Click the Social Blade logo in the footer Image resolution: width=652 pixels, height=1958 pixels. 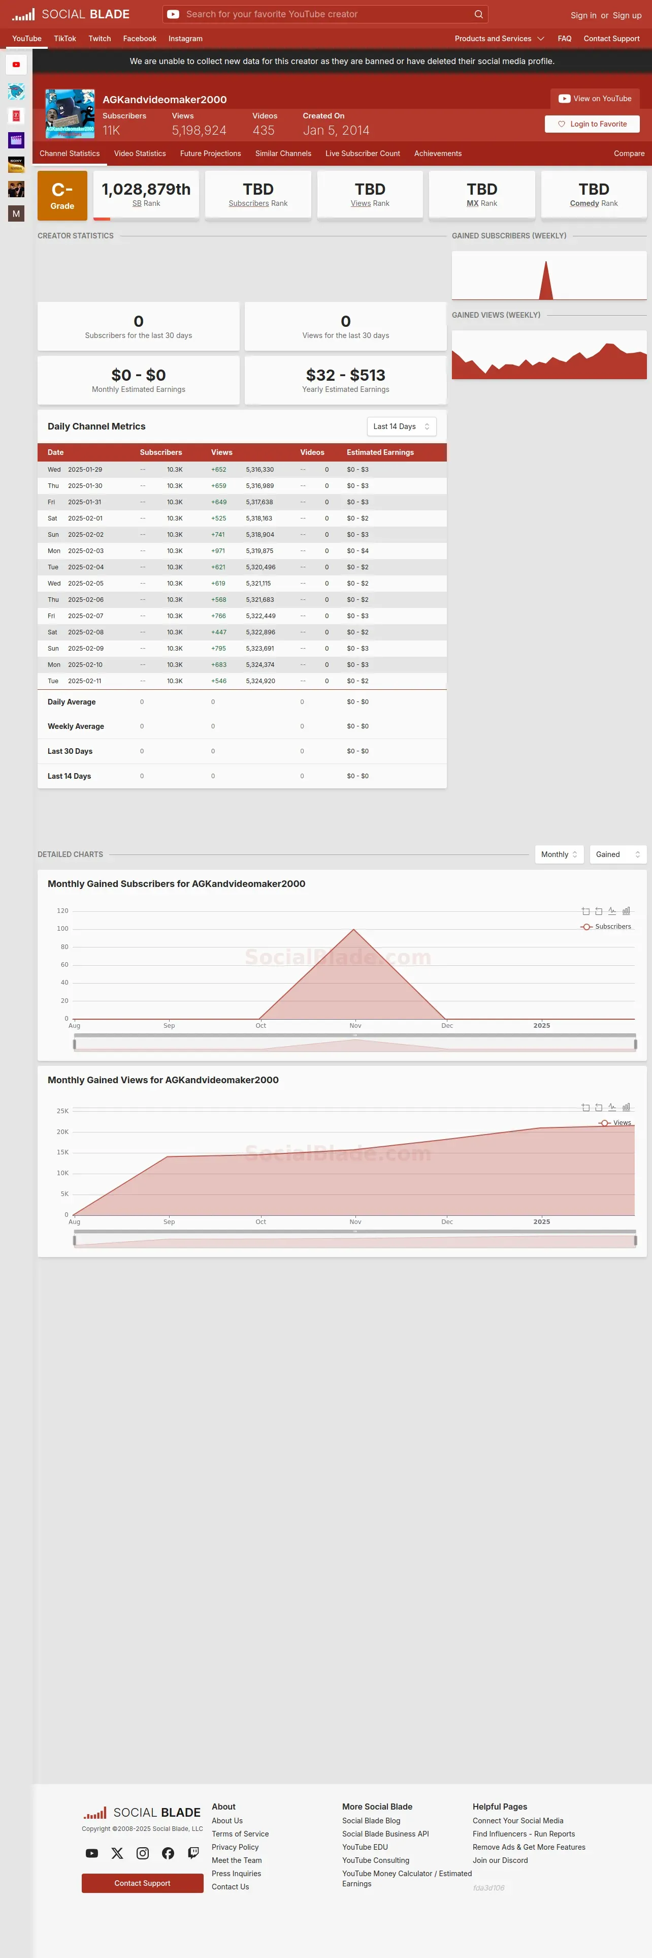point(142,1813)
